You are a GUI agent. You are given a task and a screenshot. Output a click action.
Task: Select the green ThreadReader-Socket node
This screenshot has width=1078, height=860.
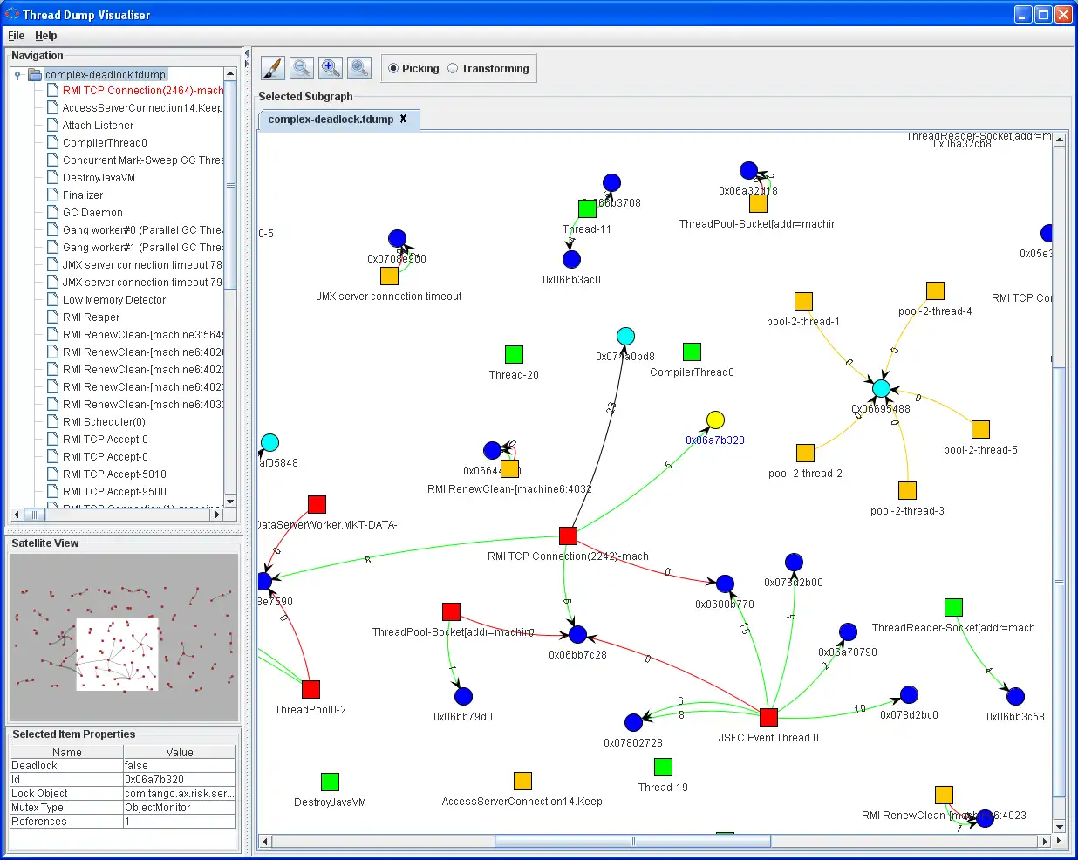(953, 607)
